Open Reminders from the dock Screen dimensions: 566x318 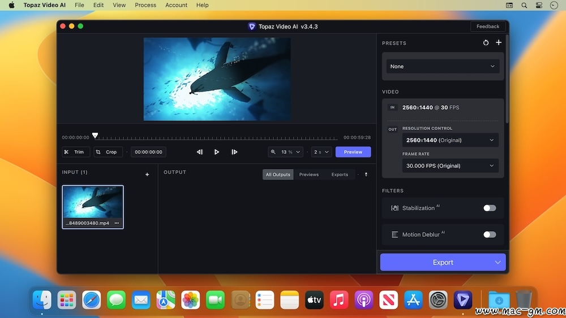[x=264, y=299]
